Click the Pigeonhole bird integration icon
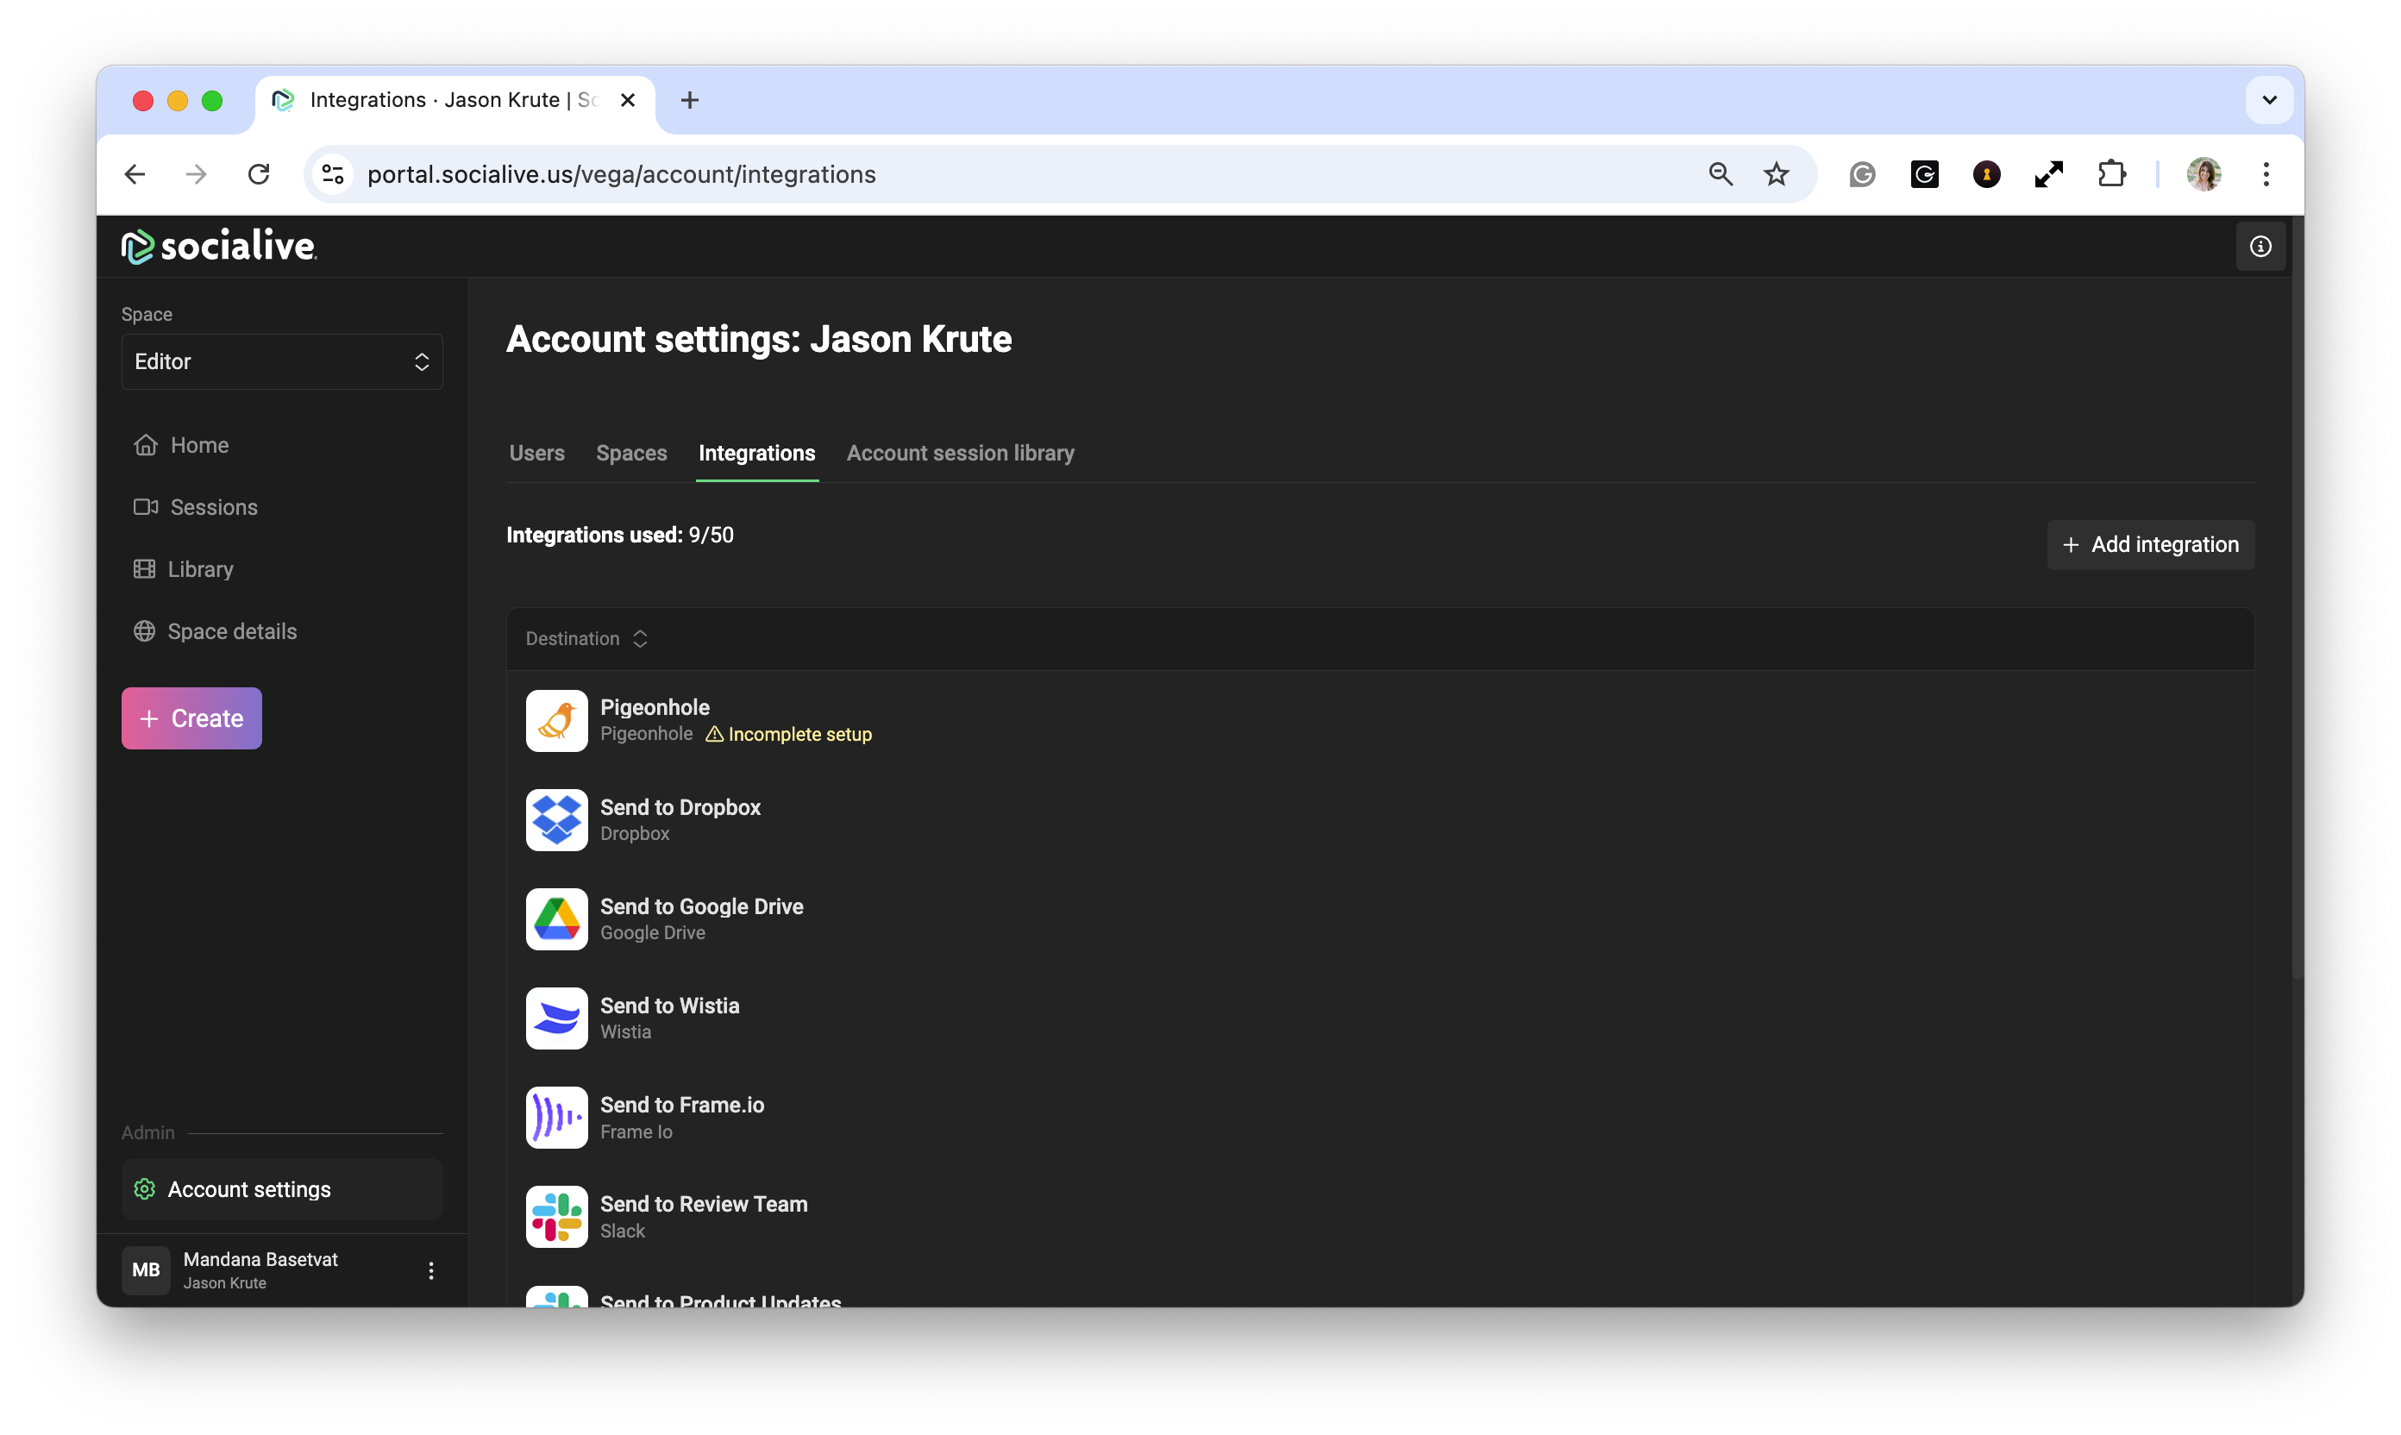 (556, 720)
